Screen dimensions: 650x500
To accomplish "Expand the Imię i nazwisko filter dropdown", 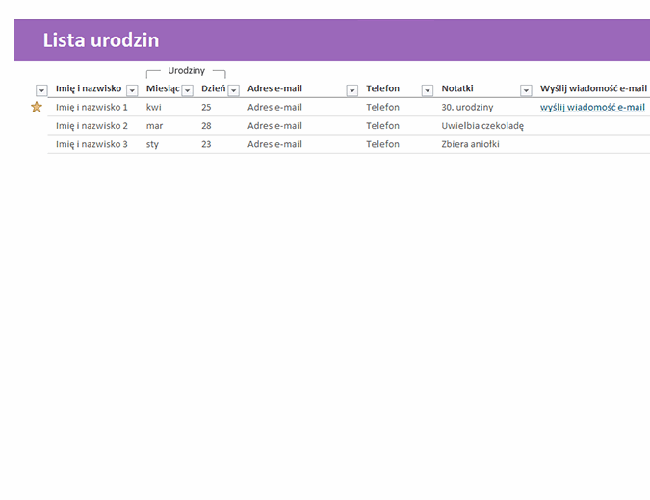I will pos(132,90).
